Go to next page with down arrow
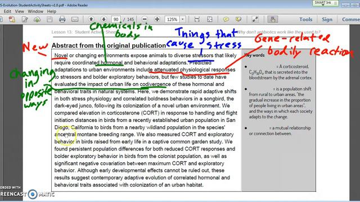Viewport: 360px width, 202px height. [x=103, y=19]
